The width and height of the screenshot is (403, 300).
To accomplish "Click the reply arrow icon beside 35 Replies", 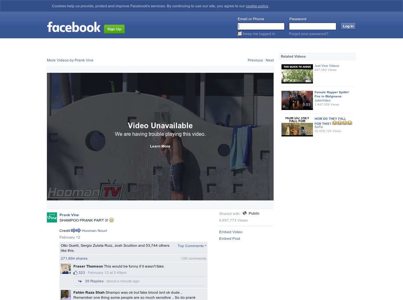I will pos(80,281).
